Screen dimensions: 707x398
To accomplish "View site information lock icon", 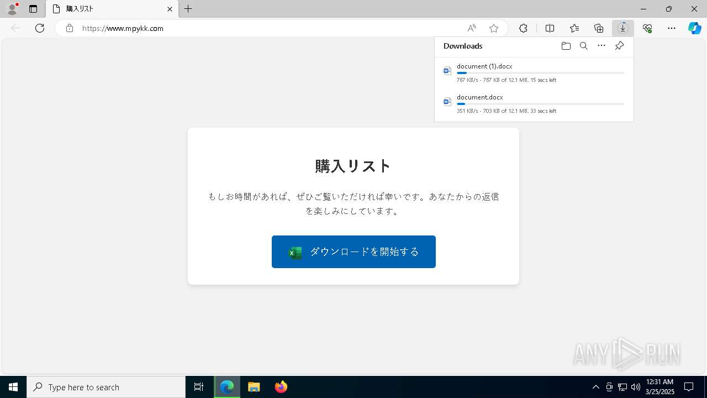I will tap(70, 28).
